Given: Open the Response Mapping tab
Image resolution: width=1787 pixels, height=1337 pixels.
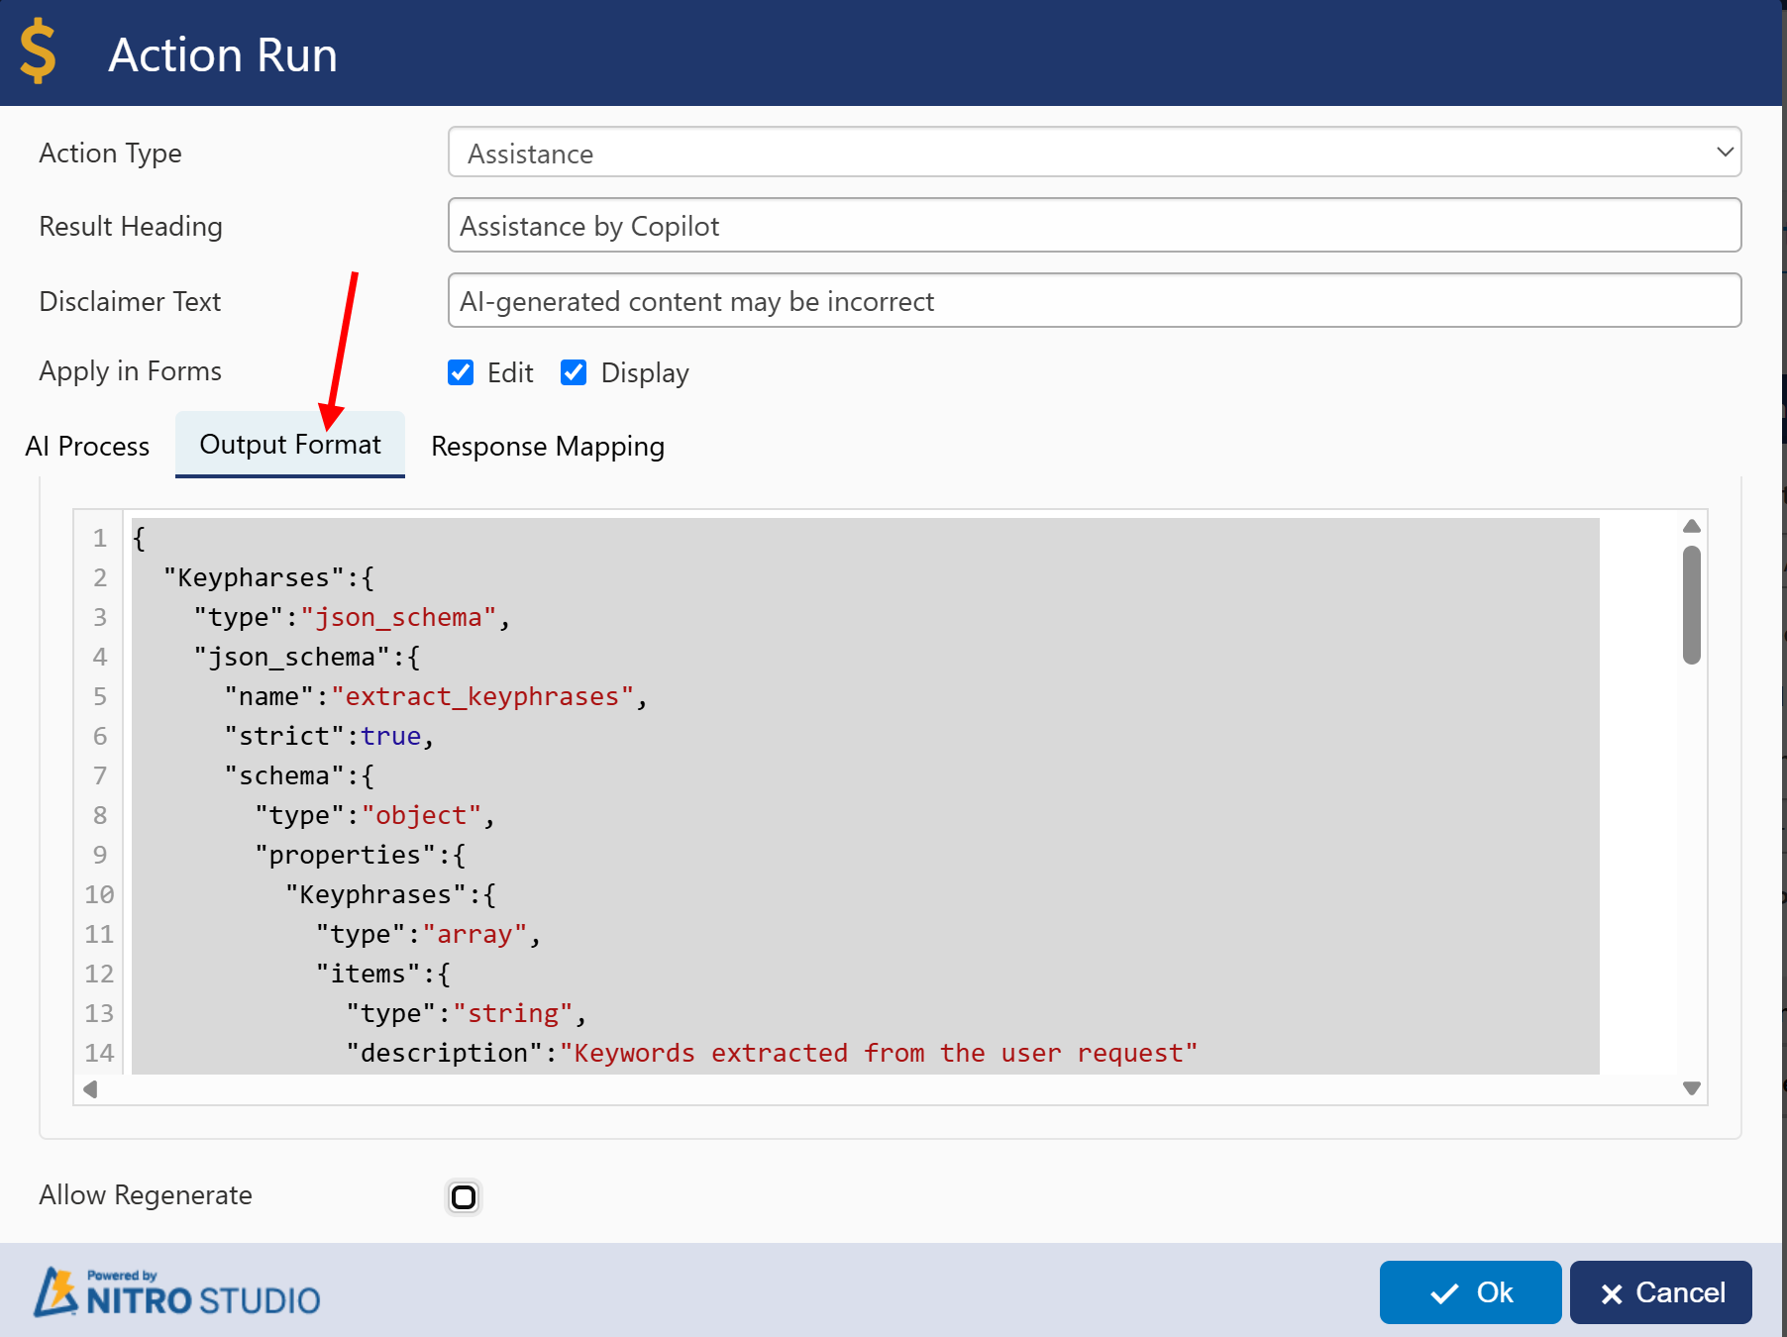Looking at the screenshot, I should coord(547,447).
